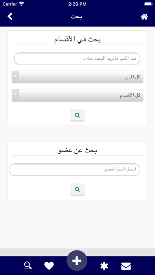Open messages envelope icon
Image resolution: width=155 pixels, height=275 pixels.
(126, 266)
